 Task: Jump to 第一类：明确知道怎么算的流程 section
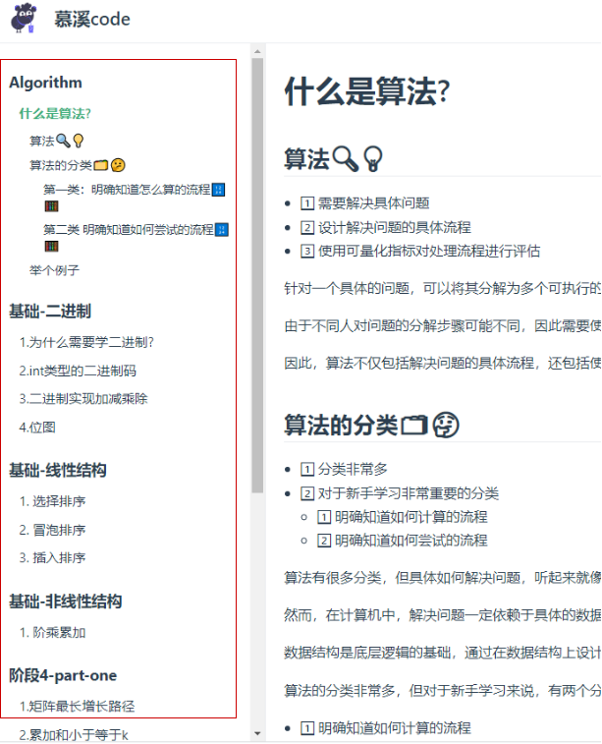[127, 189]
